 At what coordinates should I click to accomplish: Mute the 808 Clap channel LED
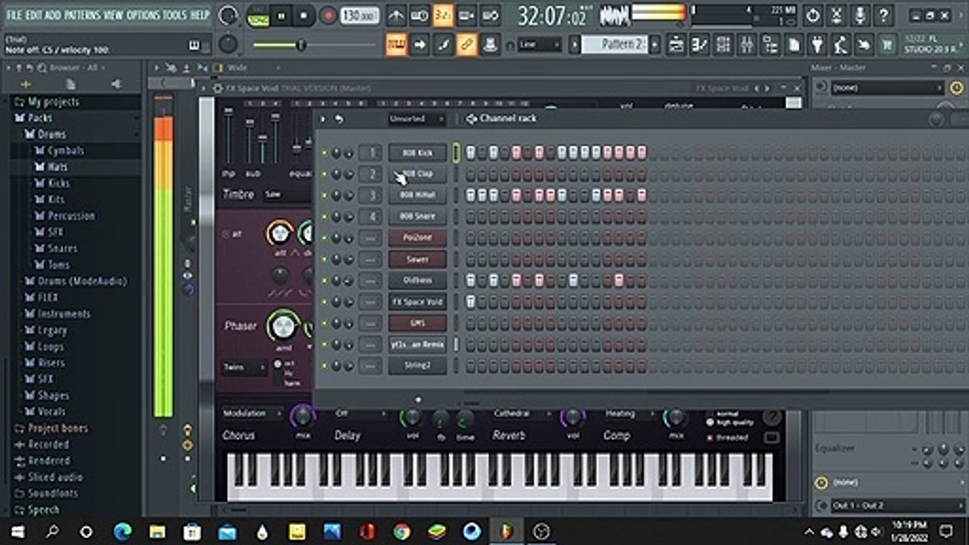(x=324, y=174)
